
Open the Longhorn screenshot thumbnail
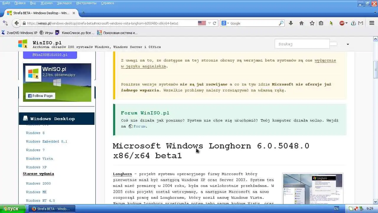point(313,189)
